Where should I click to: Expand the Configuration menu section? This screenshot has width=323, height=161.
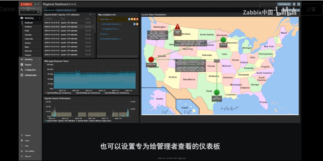coord(30,70)
